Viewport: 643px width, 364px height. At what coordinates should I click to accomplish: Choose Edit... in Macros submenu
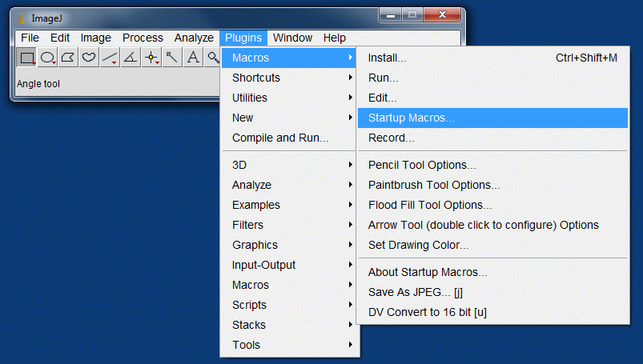point(493,98)
